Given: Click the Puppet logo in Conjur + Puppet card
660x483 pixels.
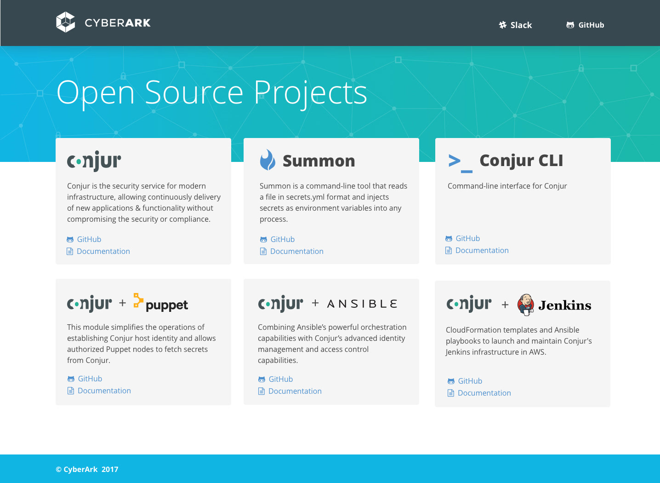Looking at the screenshot, I should coord(161,302).
